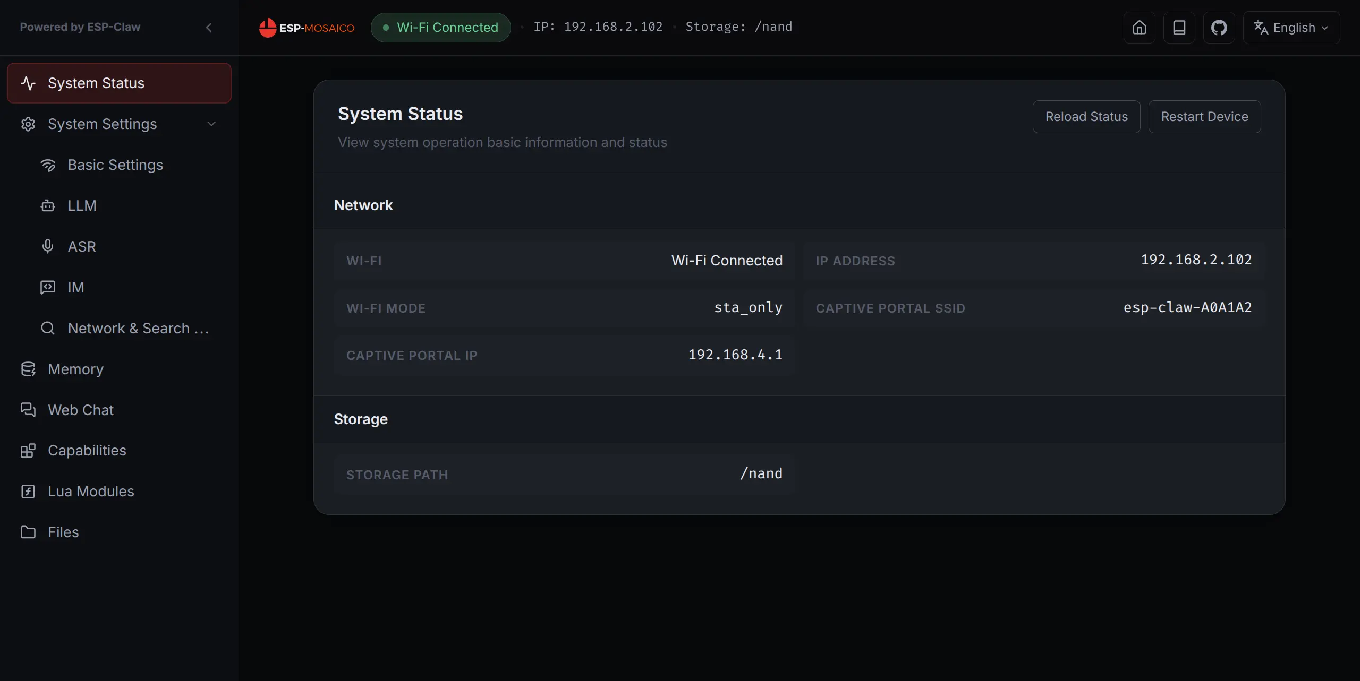Click the Lua Modules function icon
This screenshot has width=1360, height=681.
pos(28,492)
